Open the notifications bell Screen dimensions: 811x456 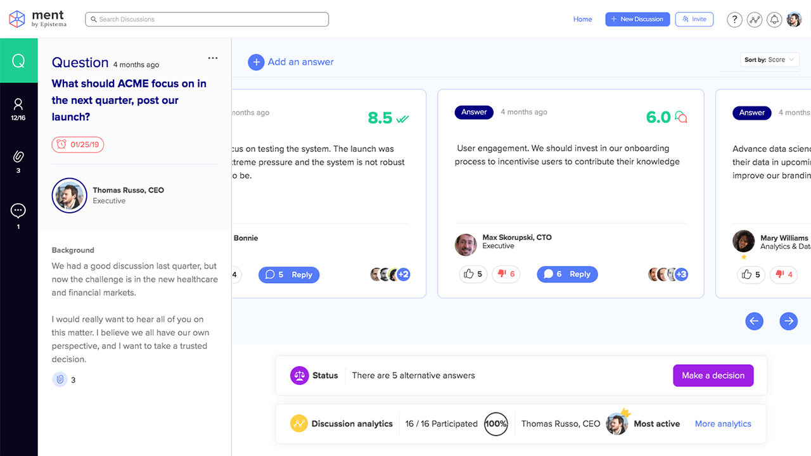(x=774, y=20)
